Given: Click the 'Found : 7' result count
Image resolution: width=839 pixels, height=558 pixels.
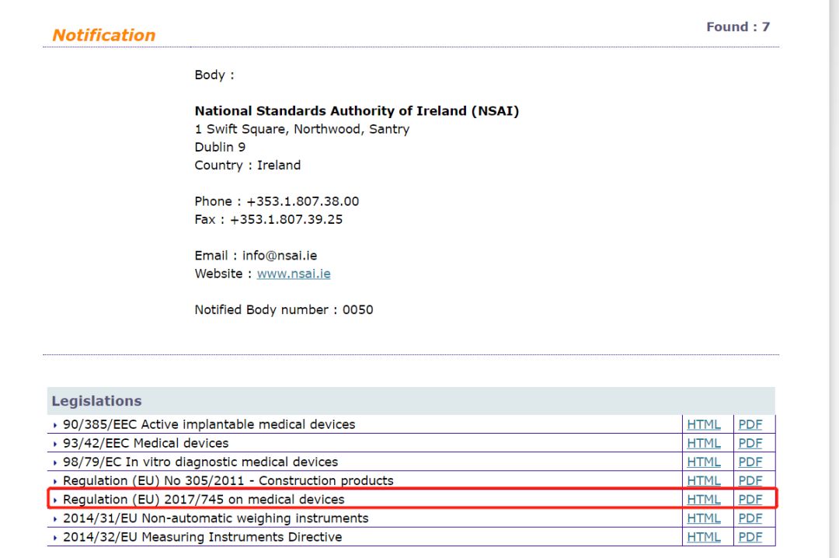Looking at the screenshot, I should point(738,26).
